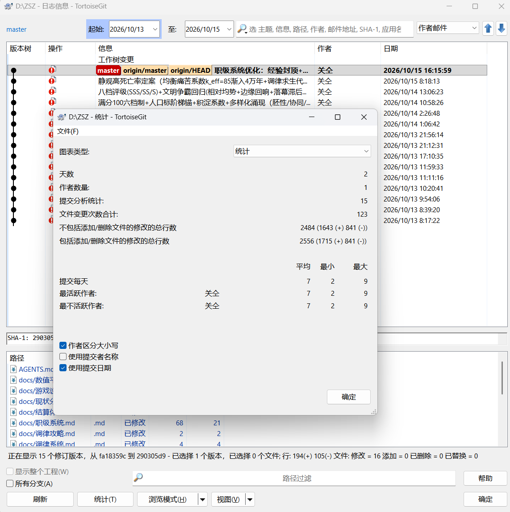
Task: Open the 起始 date picker 2026/10/13
Action: (155, 29)
